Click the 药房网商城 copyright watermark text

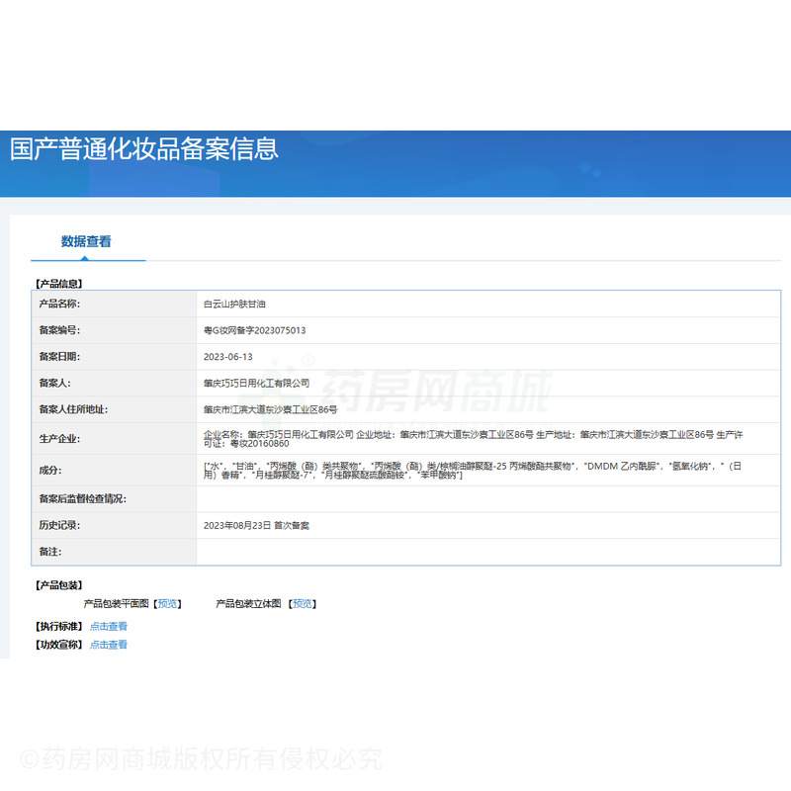[201, 759]
